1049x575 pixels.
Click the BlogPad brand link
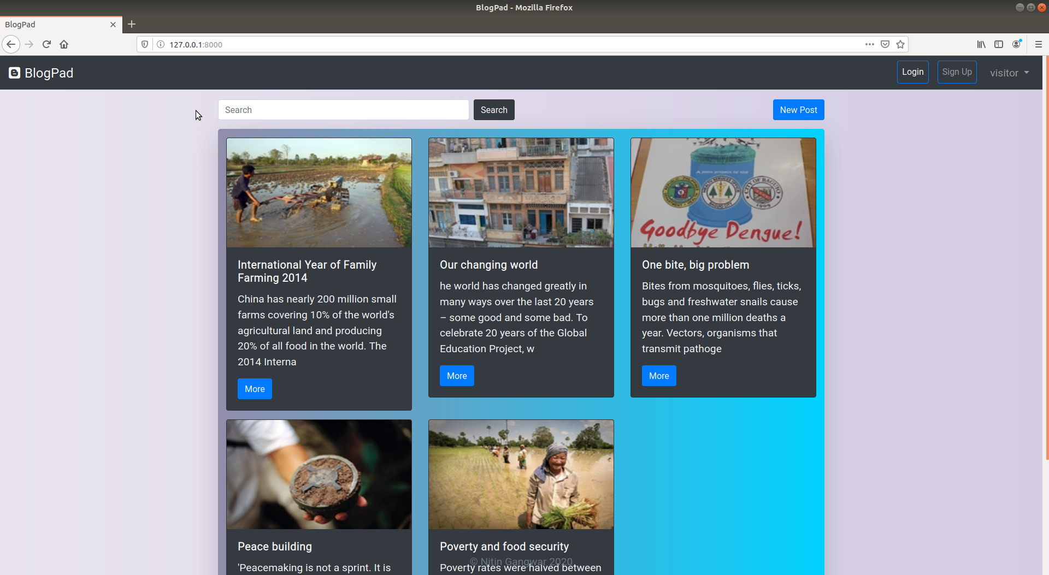tap(41, 73)
